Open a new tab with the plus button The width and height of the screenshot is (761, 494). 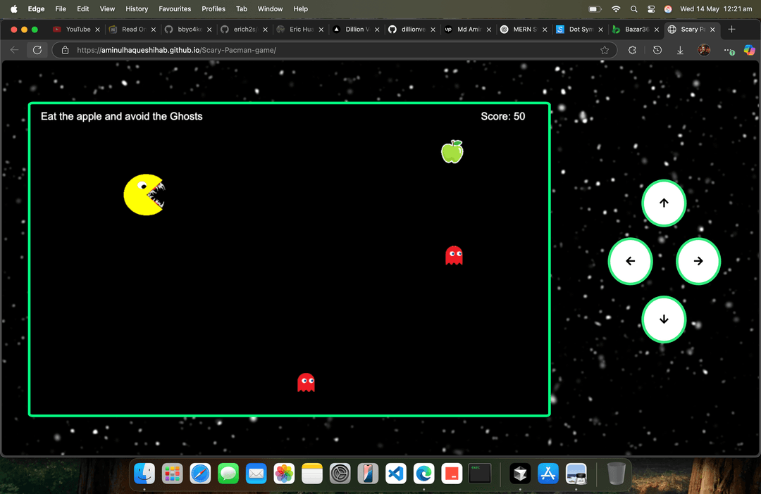(731, 30)
